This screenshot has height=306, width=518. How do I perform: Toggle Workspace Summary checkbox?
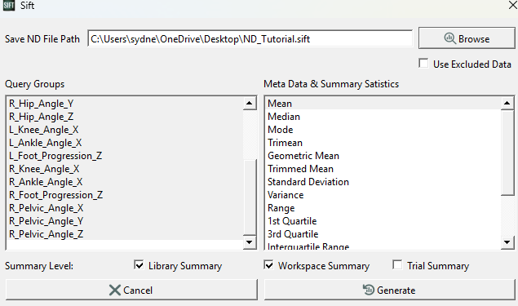pos(269,265)
